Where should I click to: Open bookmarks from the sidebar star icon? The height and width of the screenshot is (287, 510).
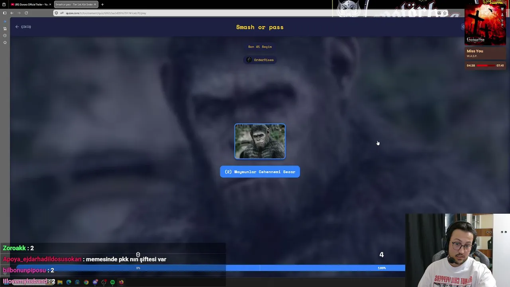5,42
